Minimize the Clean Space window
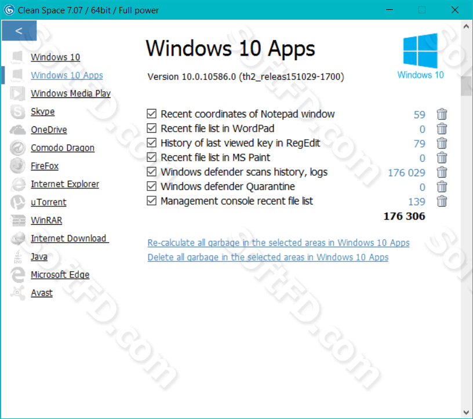 point(390,10)
